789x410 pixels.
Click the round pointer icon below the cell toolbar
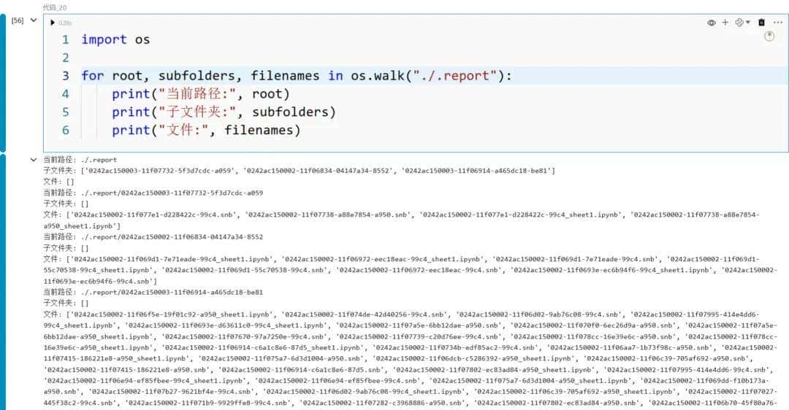tap(769, 36)
